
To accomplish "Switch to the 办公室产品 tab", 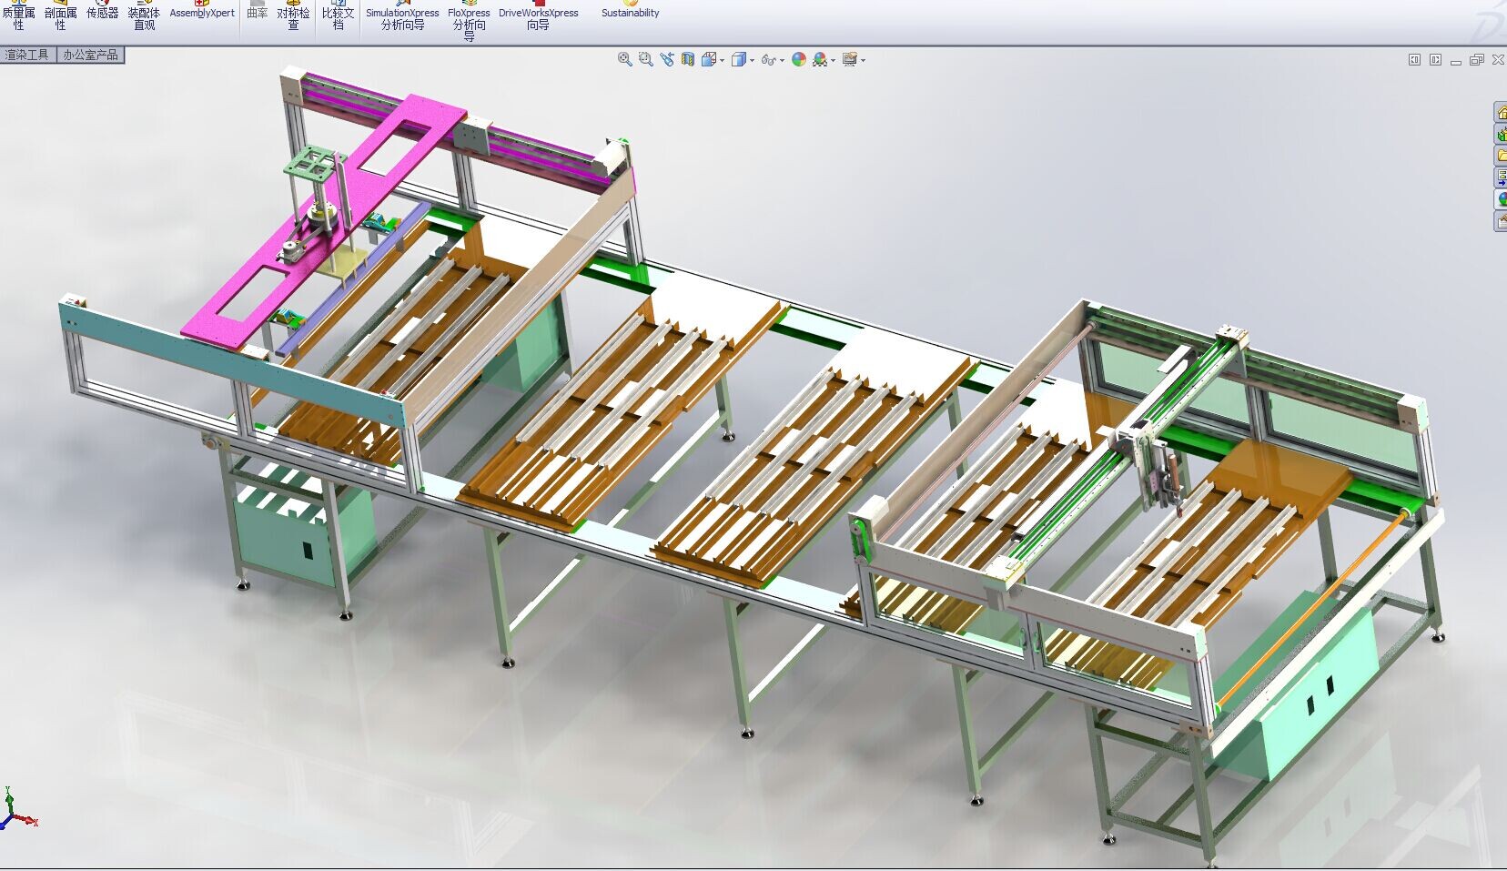I will pos(90,55).
